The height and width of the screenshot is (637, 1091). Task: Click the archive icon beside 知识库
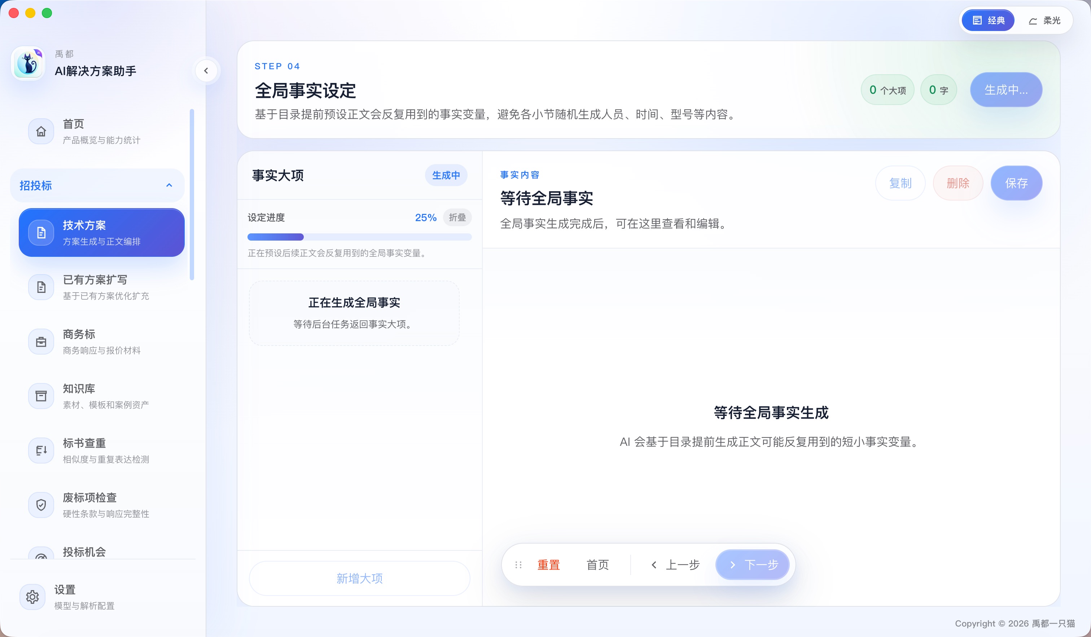coord(41,396)
